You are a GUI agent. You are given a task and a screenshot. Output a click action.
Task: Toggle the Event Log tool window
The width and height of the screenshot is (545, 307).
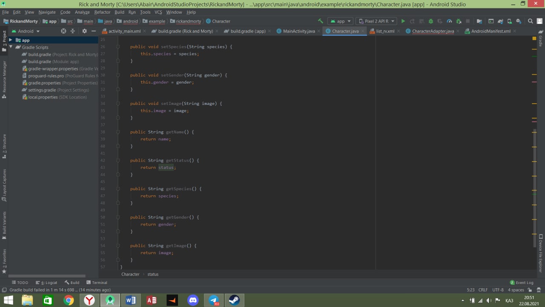(x=522, y=283)
